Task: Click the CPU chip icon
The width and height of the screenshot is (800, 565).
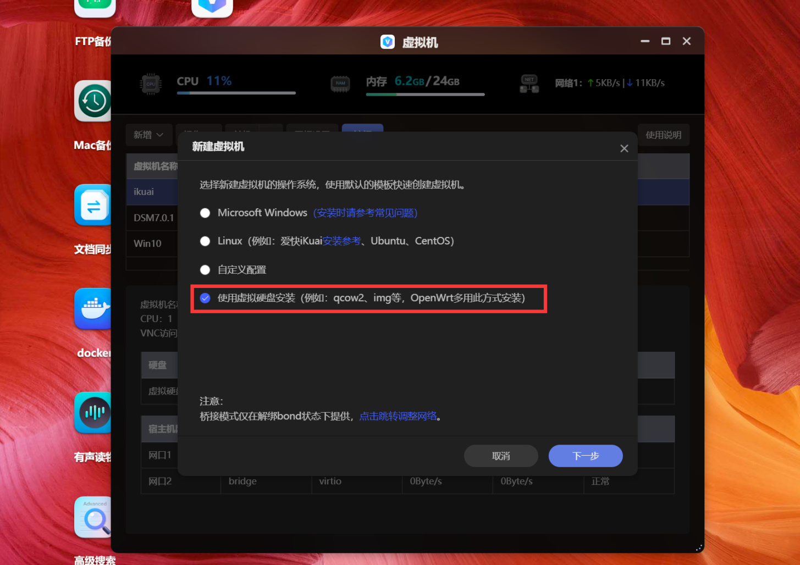Action: pos(151,84)
